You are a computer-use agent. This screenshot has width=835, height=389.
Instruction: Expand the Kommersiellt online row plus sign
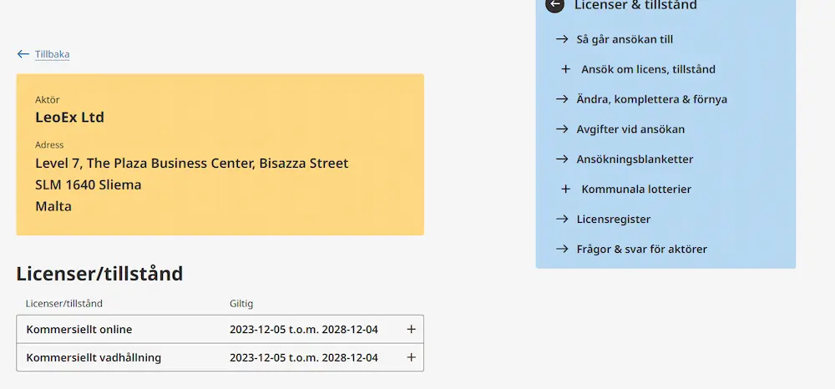(x=411, y=330)
